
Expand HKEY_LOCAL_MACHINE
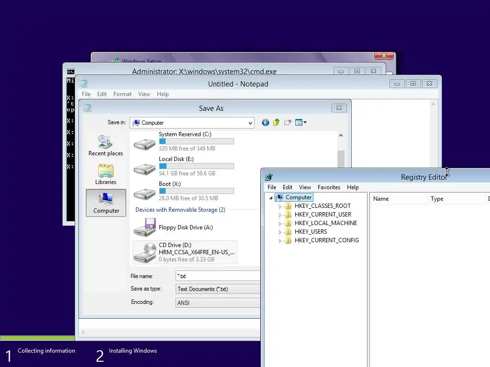280,224
